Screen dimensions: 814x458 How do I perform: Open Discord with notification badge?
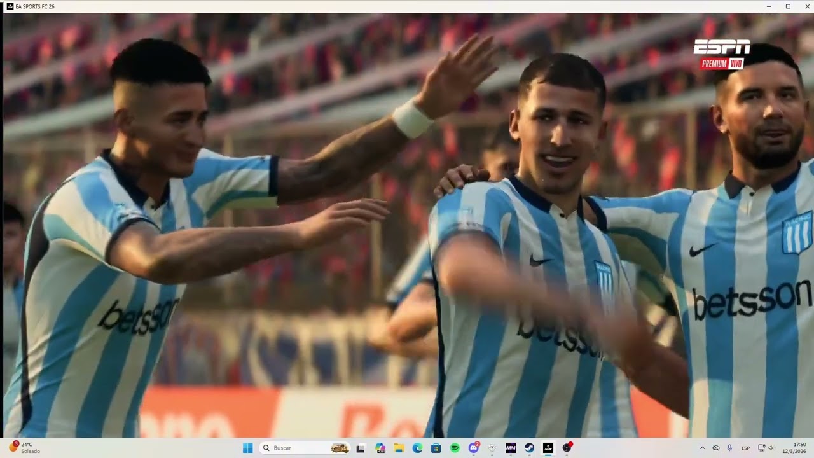pos(473,448)
